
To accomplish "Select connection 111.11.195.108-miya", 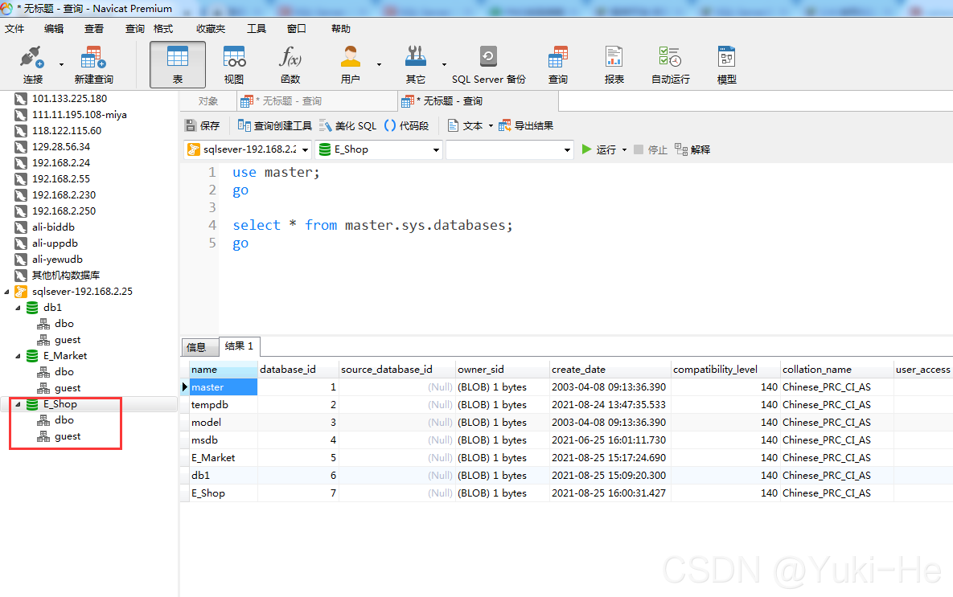I will point(79,115).
